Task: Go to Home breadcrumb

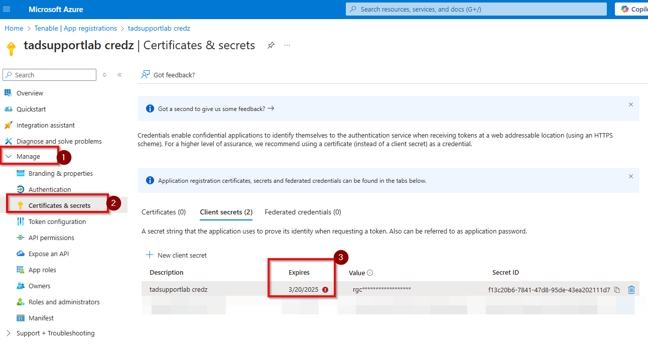Action: (14, 29)
